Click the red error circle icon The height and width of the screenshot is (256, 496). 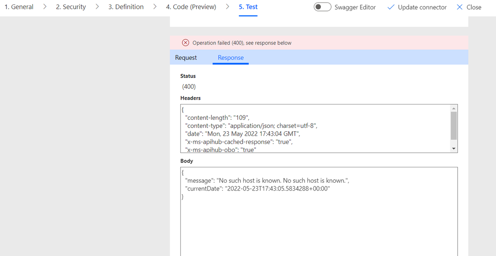point(186,43)
